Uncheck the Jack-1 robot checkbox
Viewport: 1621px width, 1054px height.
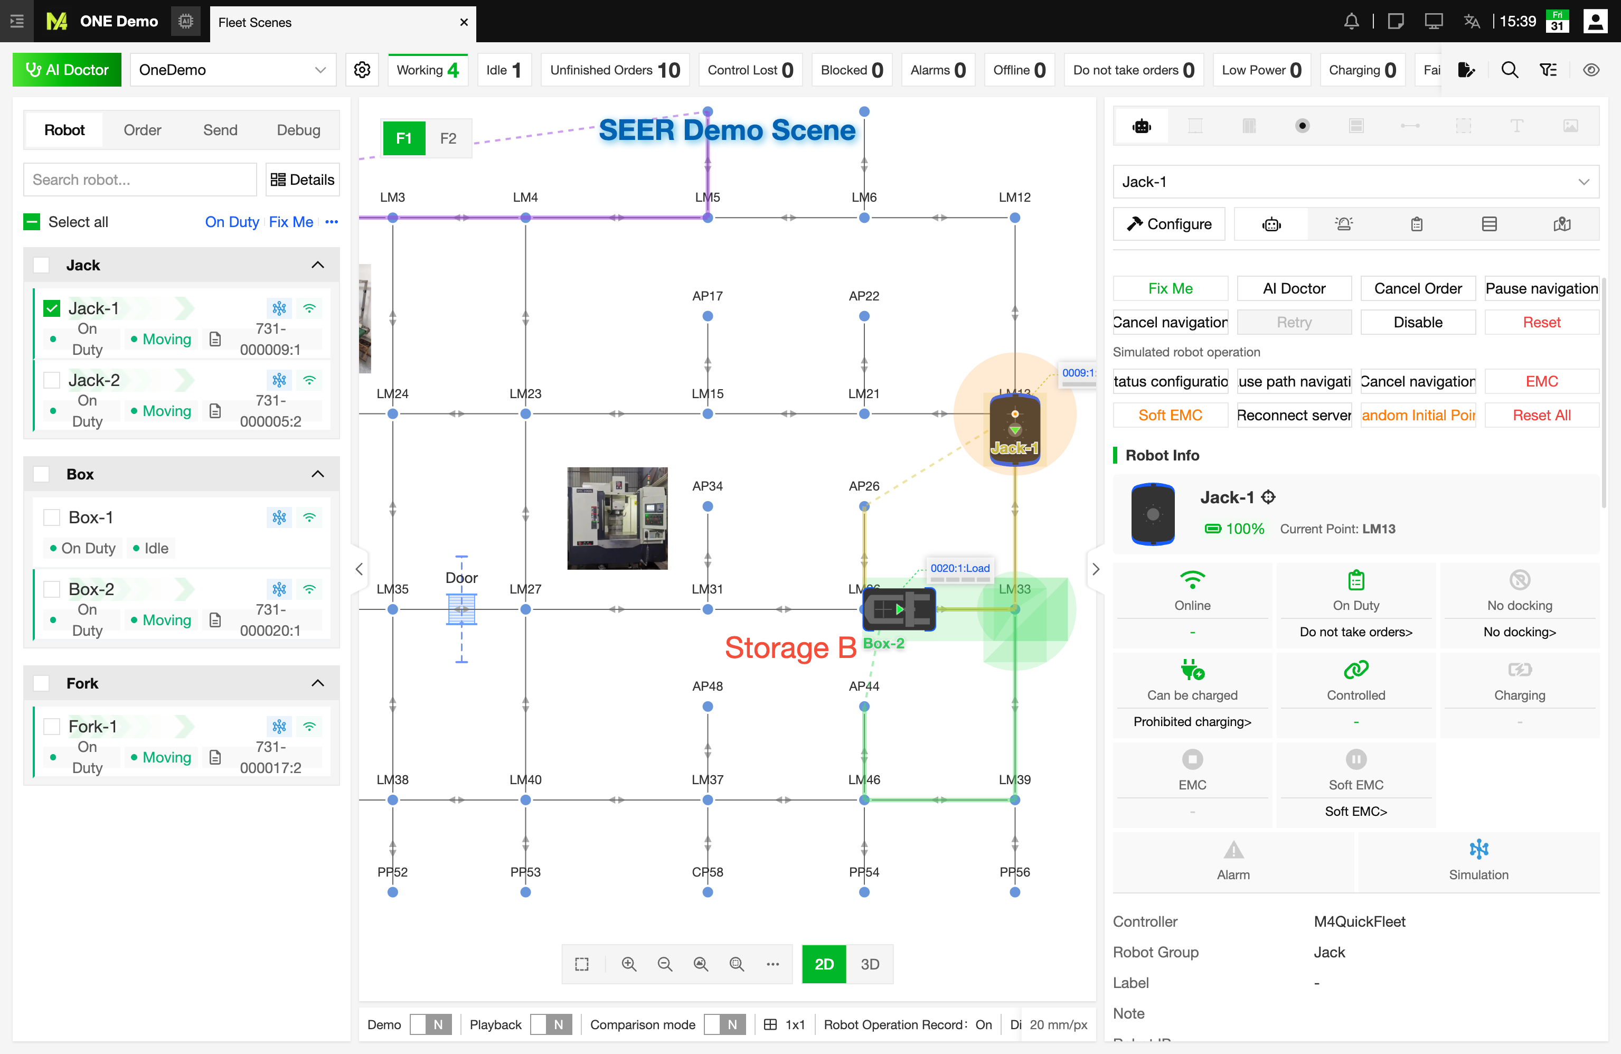click(x=52, y=308)
